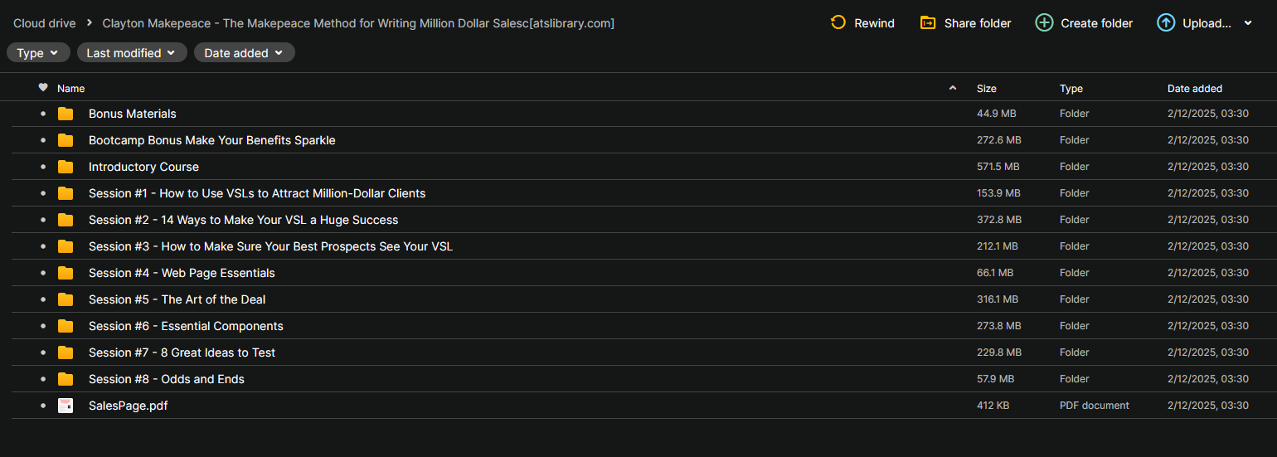Expand the Upload options chevron
The height and width of the screenshot is (457, 1277).
click(1248, 23)
